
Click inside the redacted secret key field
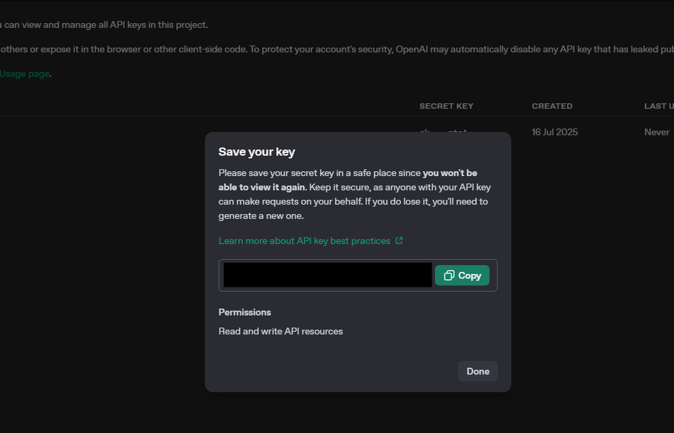click(x=327, y=275)
